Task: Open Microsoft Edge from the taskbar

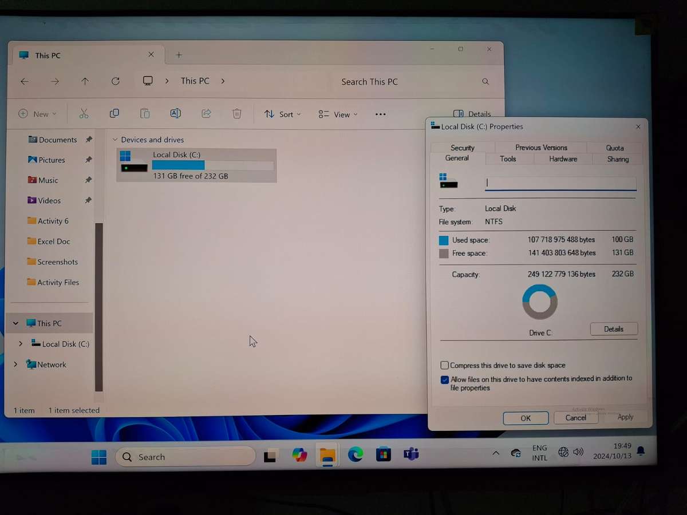Action: click(356, 455)
